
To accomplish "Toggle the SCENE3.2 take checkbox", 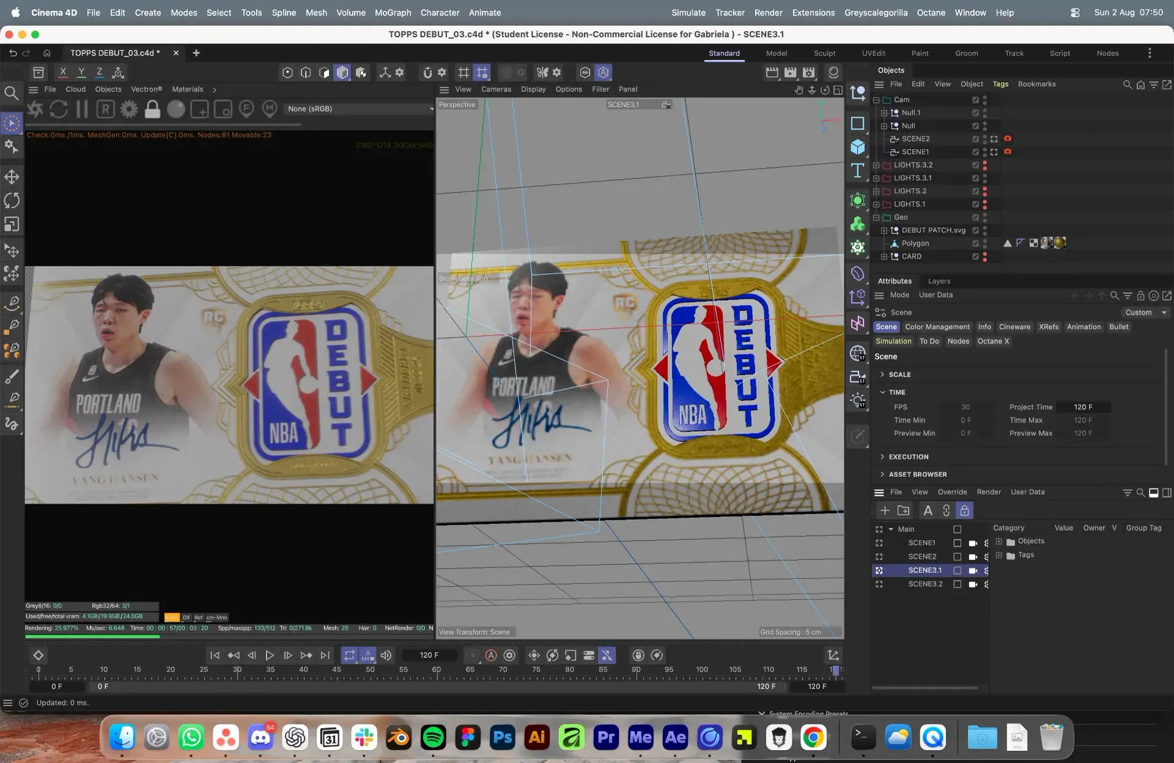I will [957, 584].
